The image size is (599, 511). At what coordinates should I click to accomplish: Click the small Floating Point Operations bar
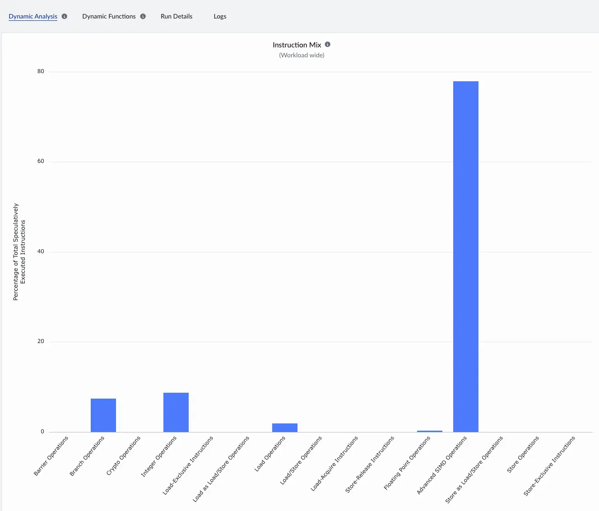[429, 431]
